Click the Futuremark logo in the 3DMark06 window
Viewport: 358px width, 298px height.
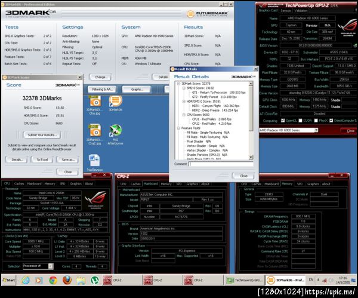coord(208,14)
